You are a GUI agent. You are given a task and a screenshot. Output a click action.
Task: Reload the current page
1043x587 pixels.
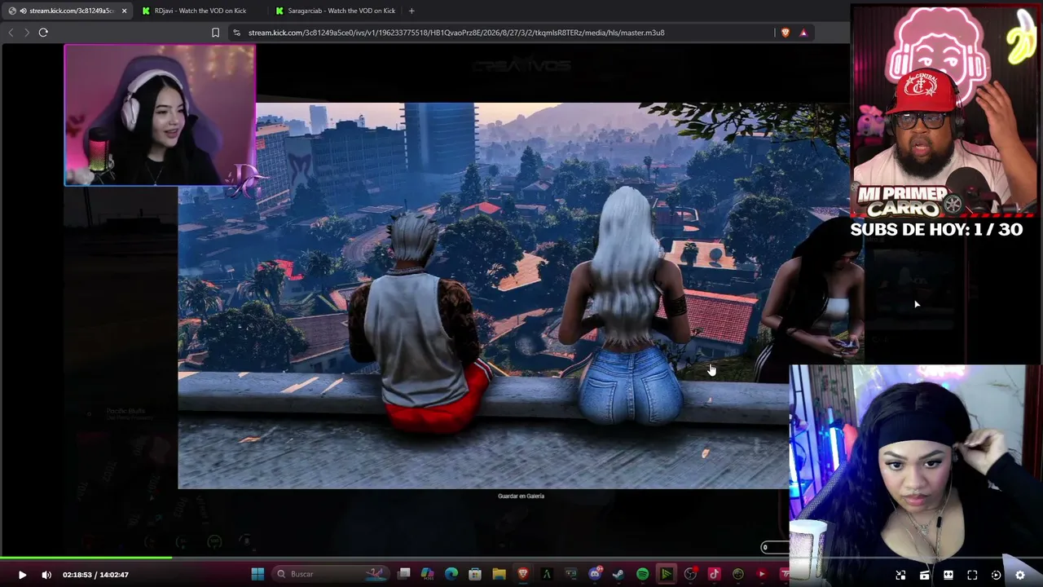[x=43, y=33]
